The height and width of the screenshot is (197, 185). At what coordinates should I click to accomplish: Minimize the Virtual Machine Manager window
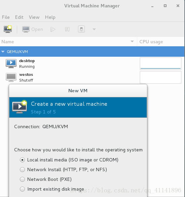152,6
